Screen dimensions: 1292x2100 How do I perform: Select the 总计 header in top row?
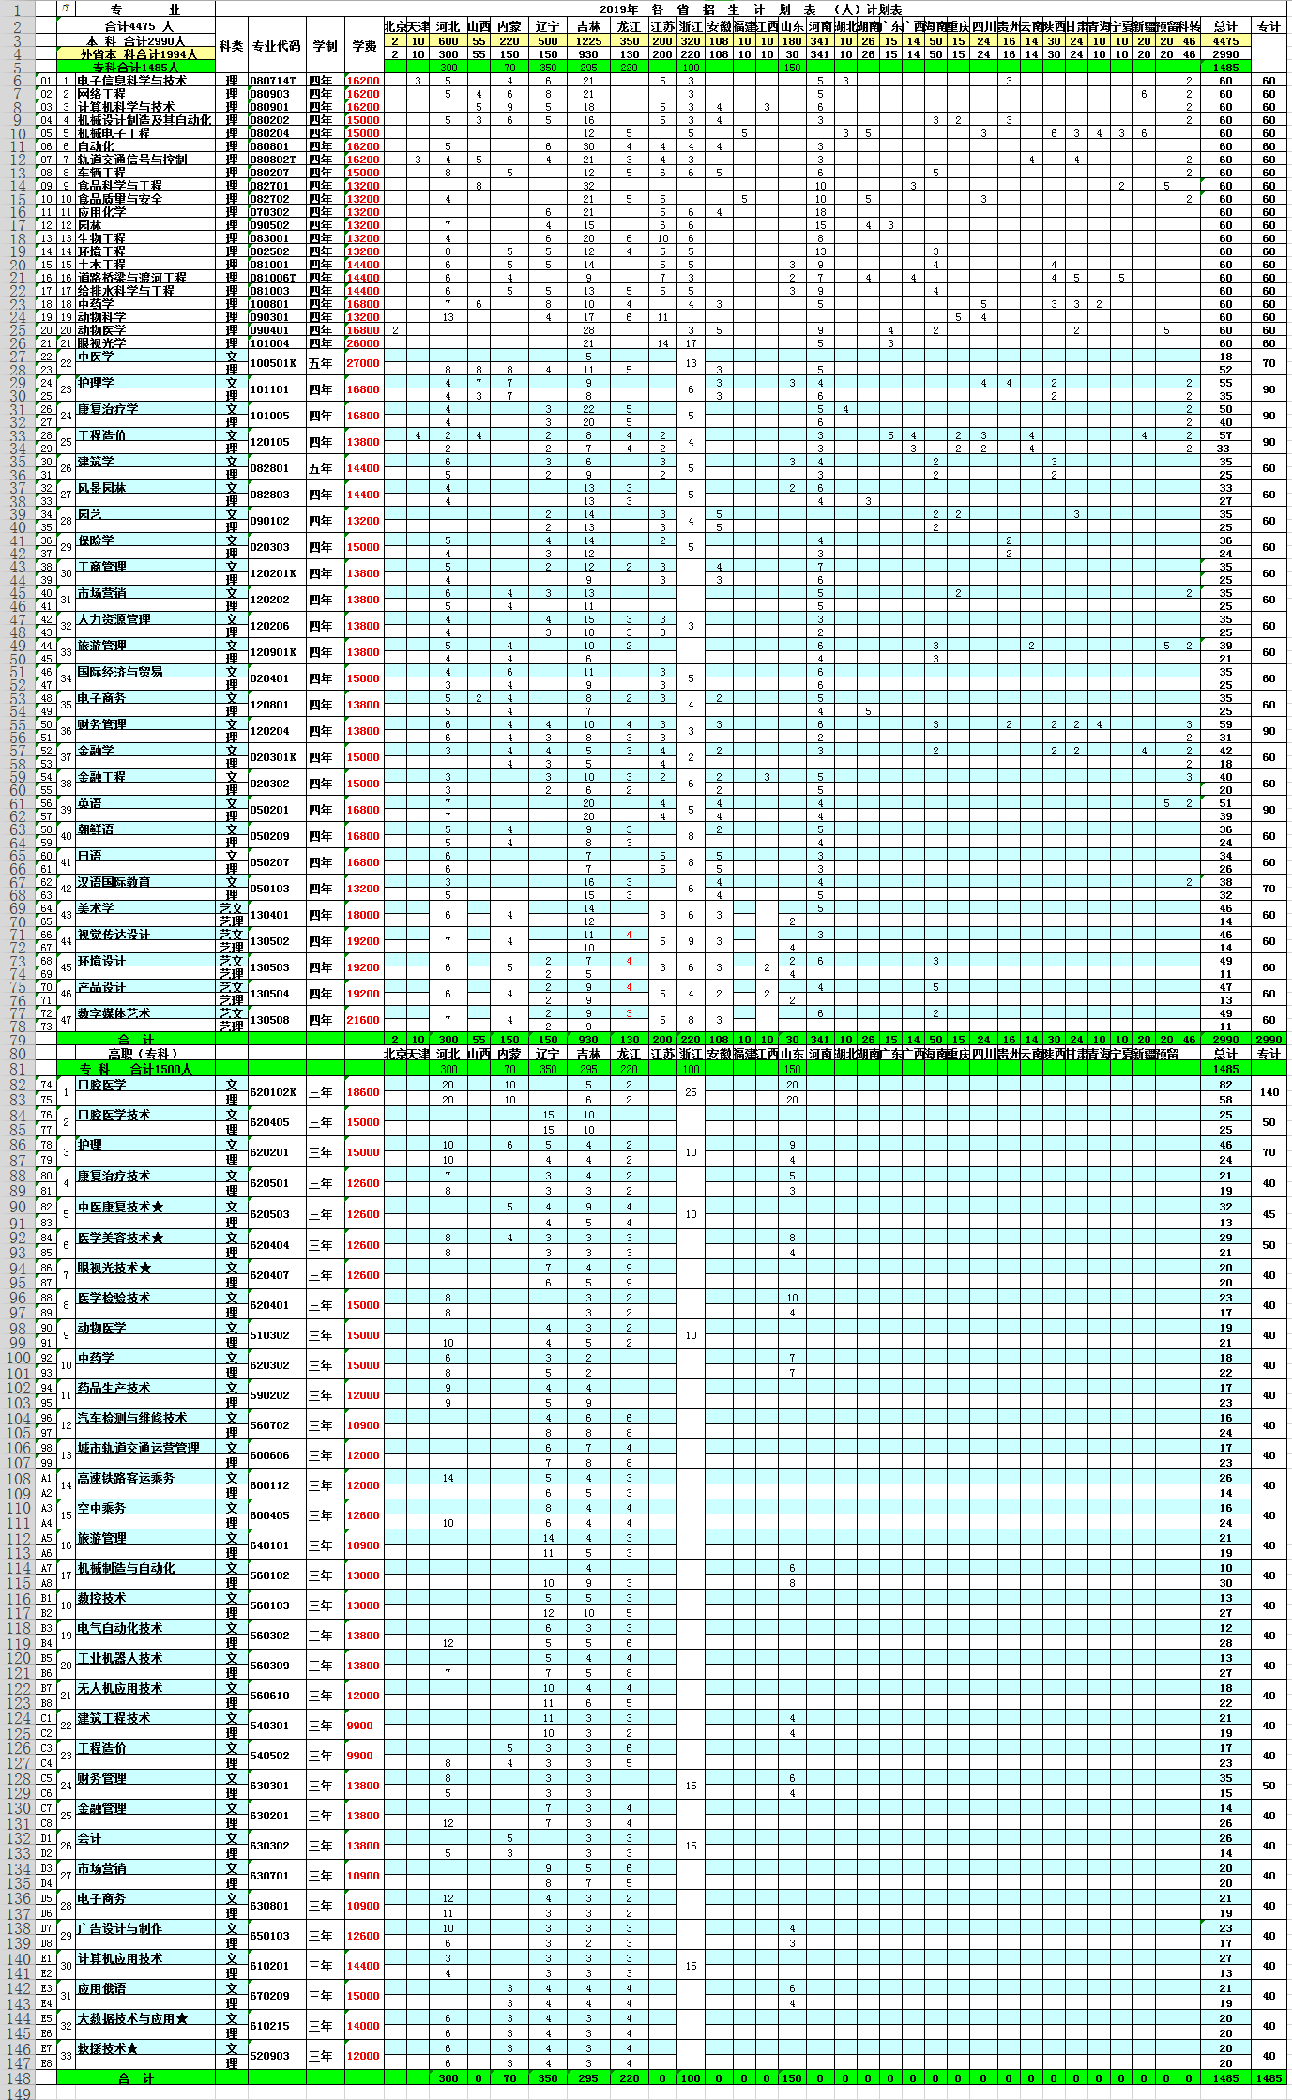coord(1225,27)
